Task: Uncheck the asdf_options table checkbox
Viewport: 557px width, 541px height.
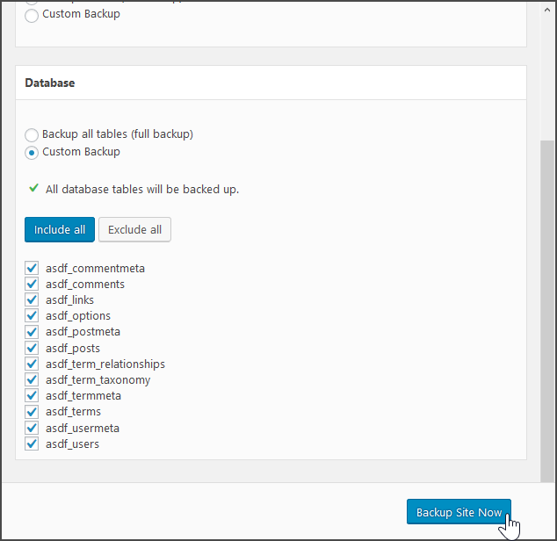Action: click(x=32, y=315)
